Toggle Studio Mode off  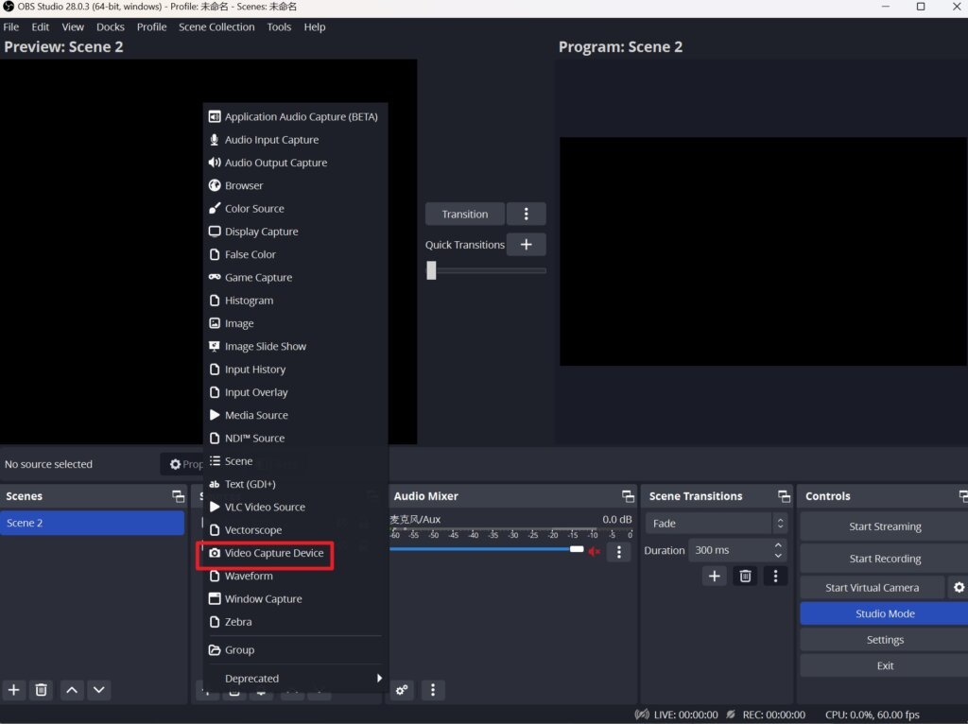pos(884,613)
